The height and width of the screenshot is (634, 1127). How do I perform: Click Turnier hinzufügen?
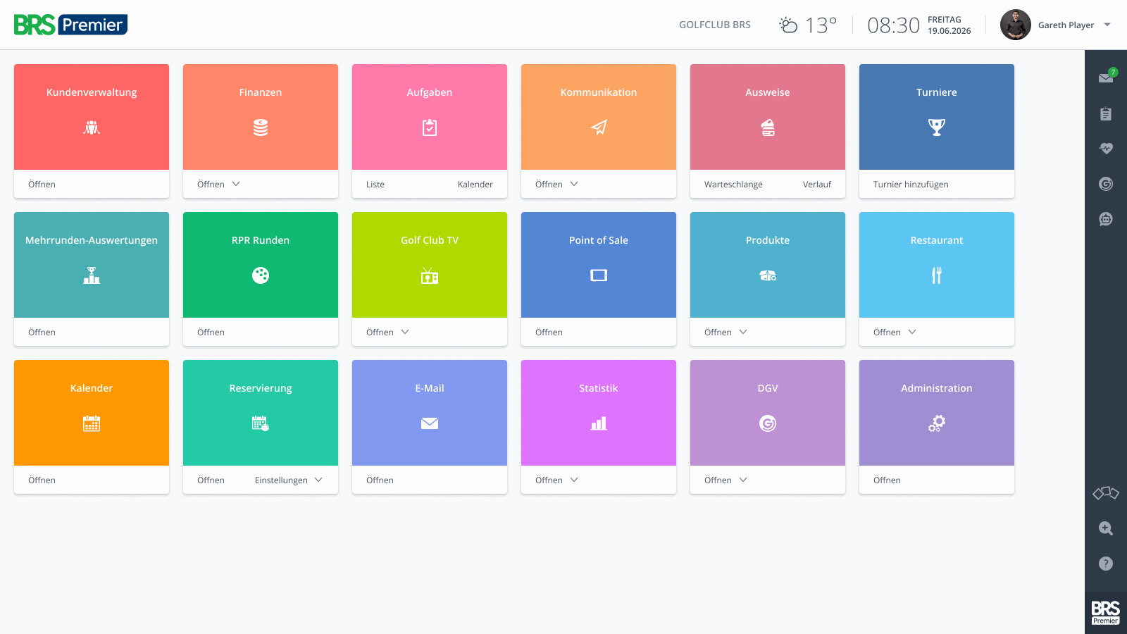click(911, 185)
